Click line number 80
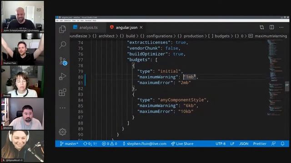 tap(80, 77)
